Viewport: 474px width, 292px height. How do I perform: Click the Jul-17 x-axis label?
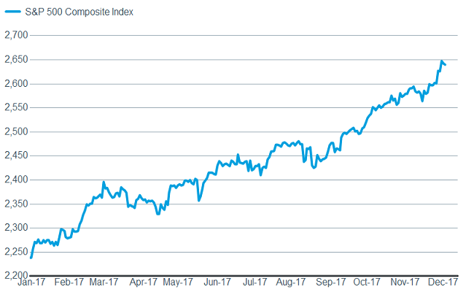tap(254, 282)
